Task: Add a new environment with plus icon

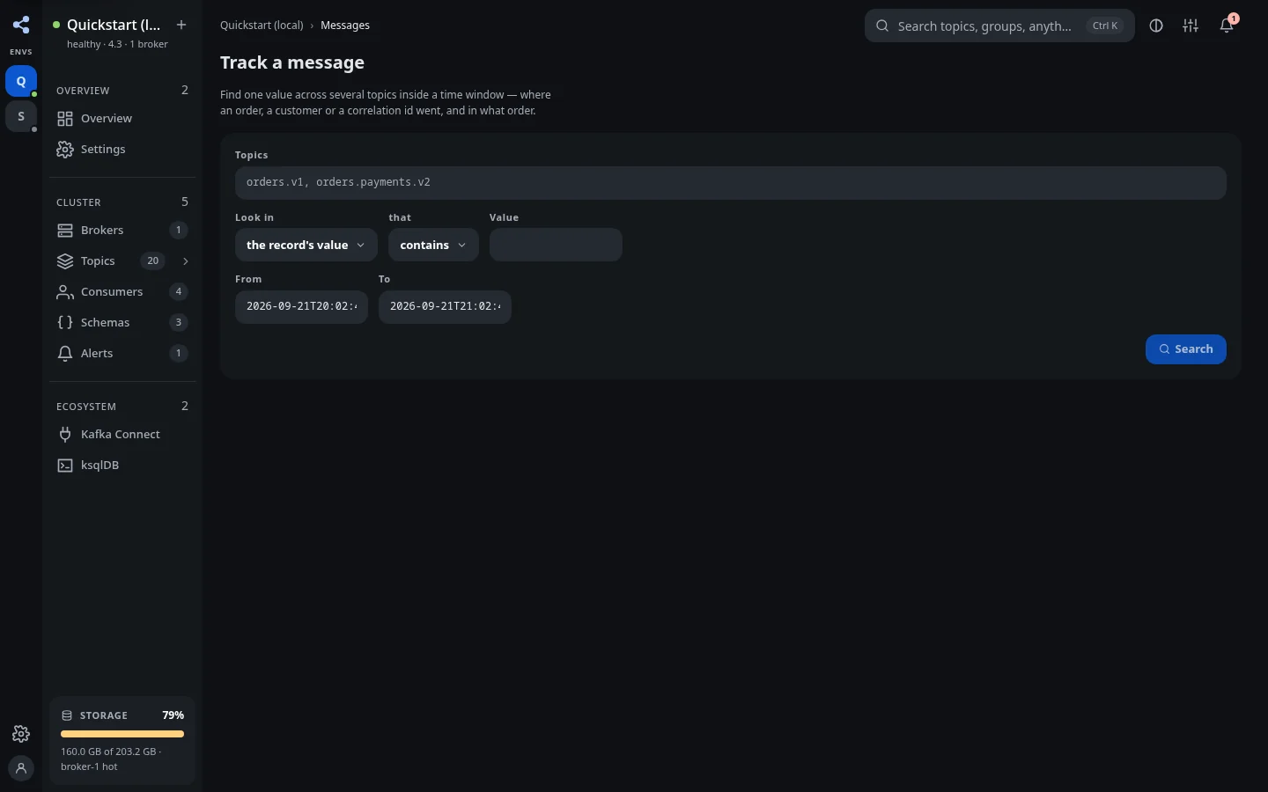Action: tap(181, 25)
